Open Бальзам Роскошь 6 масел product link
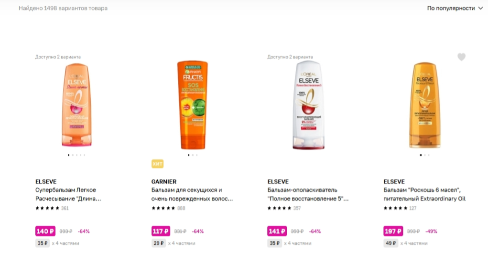488x261 pixels. click(x=424, y=194)
